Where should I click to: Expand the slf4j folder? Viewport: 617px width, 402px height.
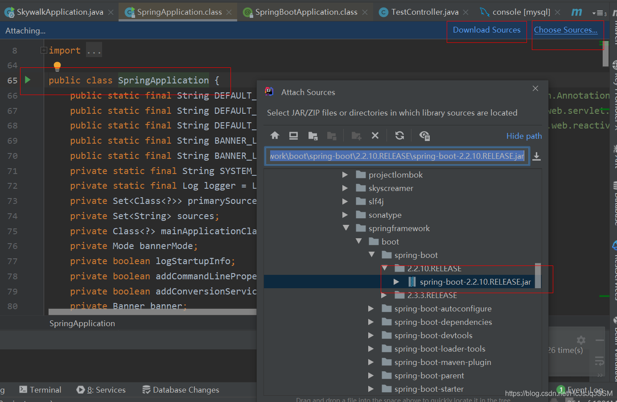[x=345, y=202]
